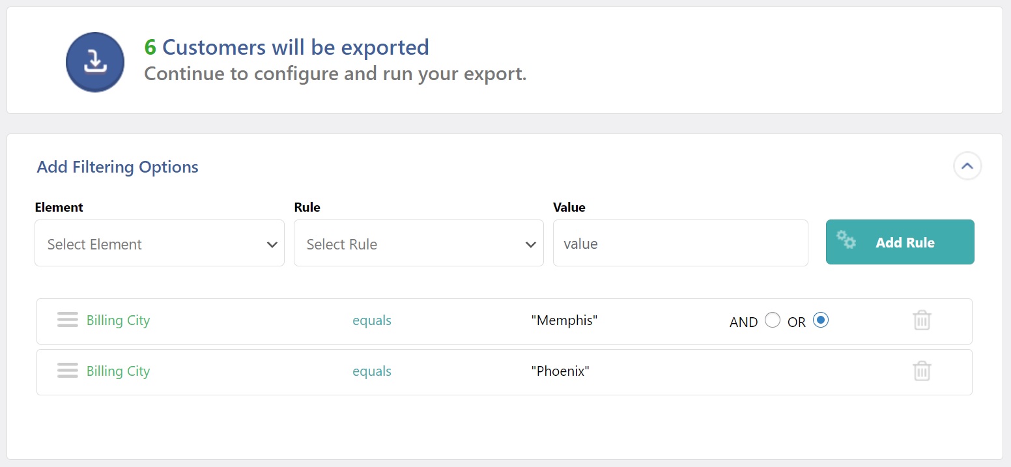This screenshot has width=1011, height=467.
Task: Click the Value input field
Action: 680,243
